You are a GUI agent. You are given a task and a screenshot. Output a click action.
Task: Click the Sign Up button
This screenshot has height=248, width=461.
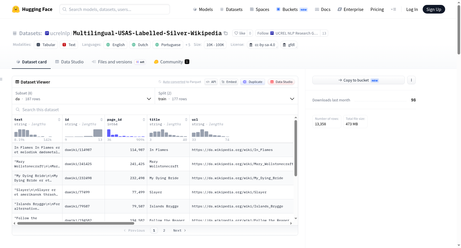pyautogui.click(x=434, y=10)
